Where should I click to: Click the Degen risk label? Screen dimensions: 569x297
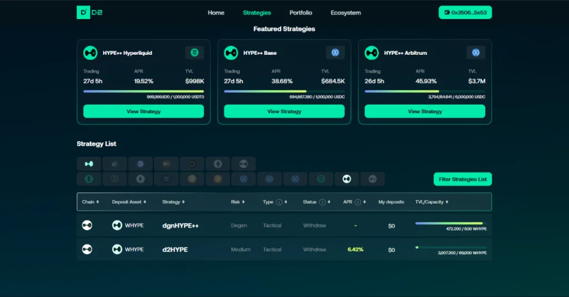point(239,226)
